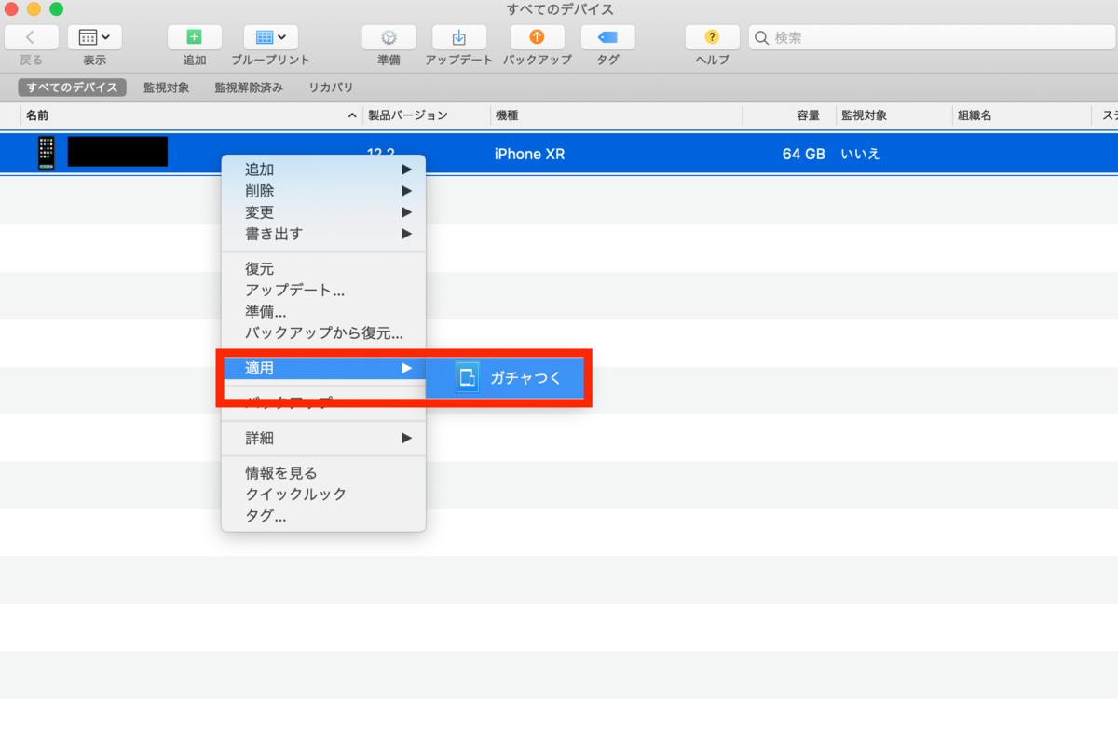Choose 準備... in the context menu
Image resolution: width=1118 pixels, height=746 pixels.
(323, 312)
